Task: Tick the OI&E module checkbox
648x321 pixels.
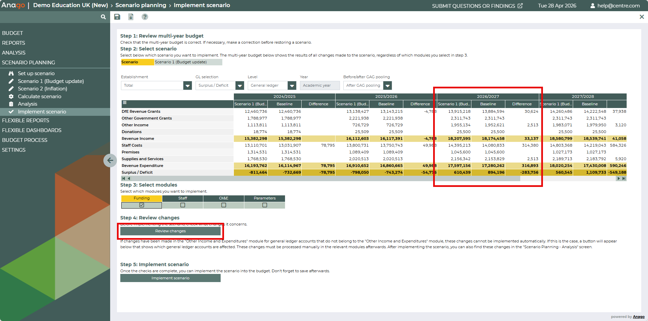Action: pos(224,205)
